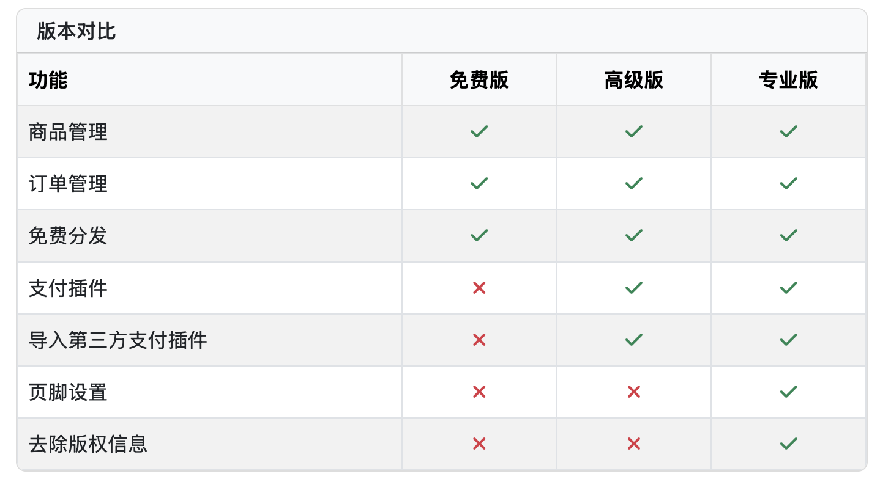Viewport: 880px width, 479px height.
Task: Click the 高级版 red cross for 页脚设置
Action: pyautogui.click(x=633, y=392)
